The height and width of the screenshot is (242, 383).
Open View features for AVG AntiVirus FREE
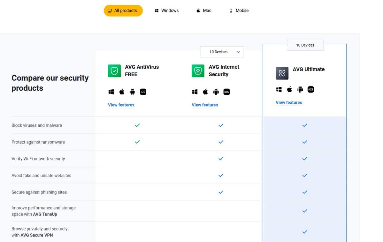pyautogui.click(x=121, y=105)
